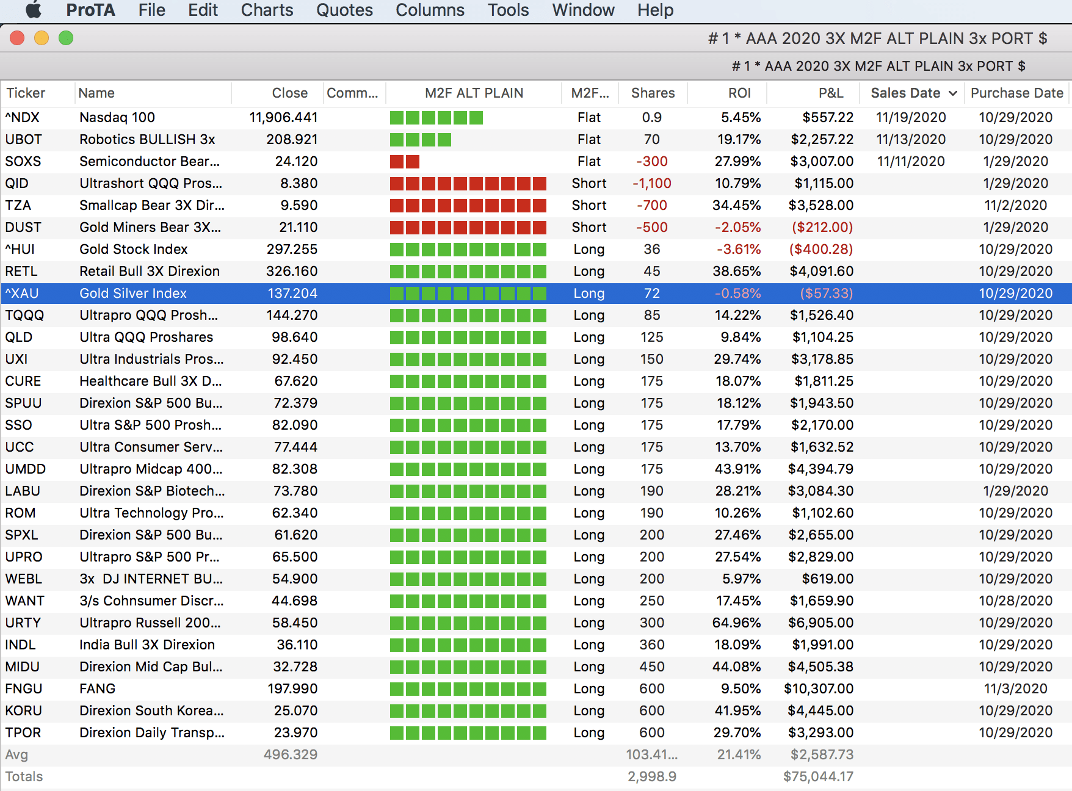Select Robotics BULLISH 3x name cell
The height and width of the screenshot is (791, 1072).
pos(147,139)
